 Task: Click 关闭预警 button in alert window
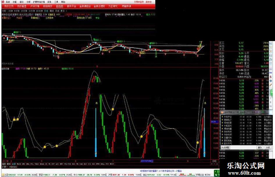coord(225,148)
